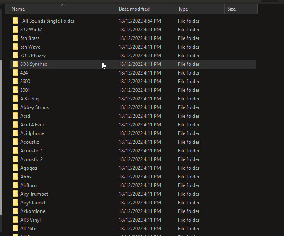Click the sort arrow above Name column

(x=62, y=5)
